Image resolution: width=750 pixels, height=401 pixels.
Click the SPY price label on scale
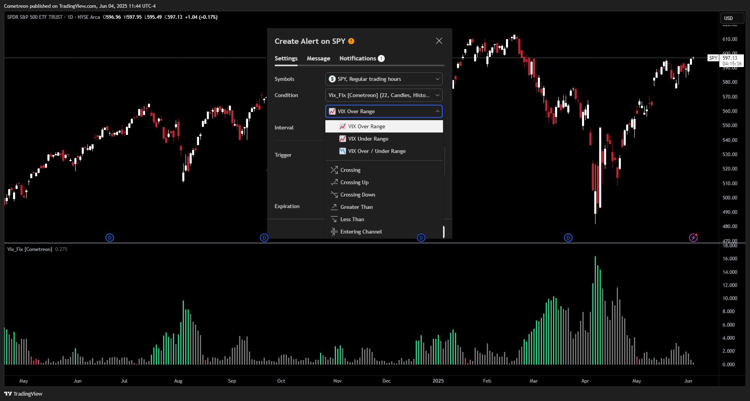[713, 58]
